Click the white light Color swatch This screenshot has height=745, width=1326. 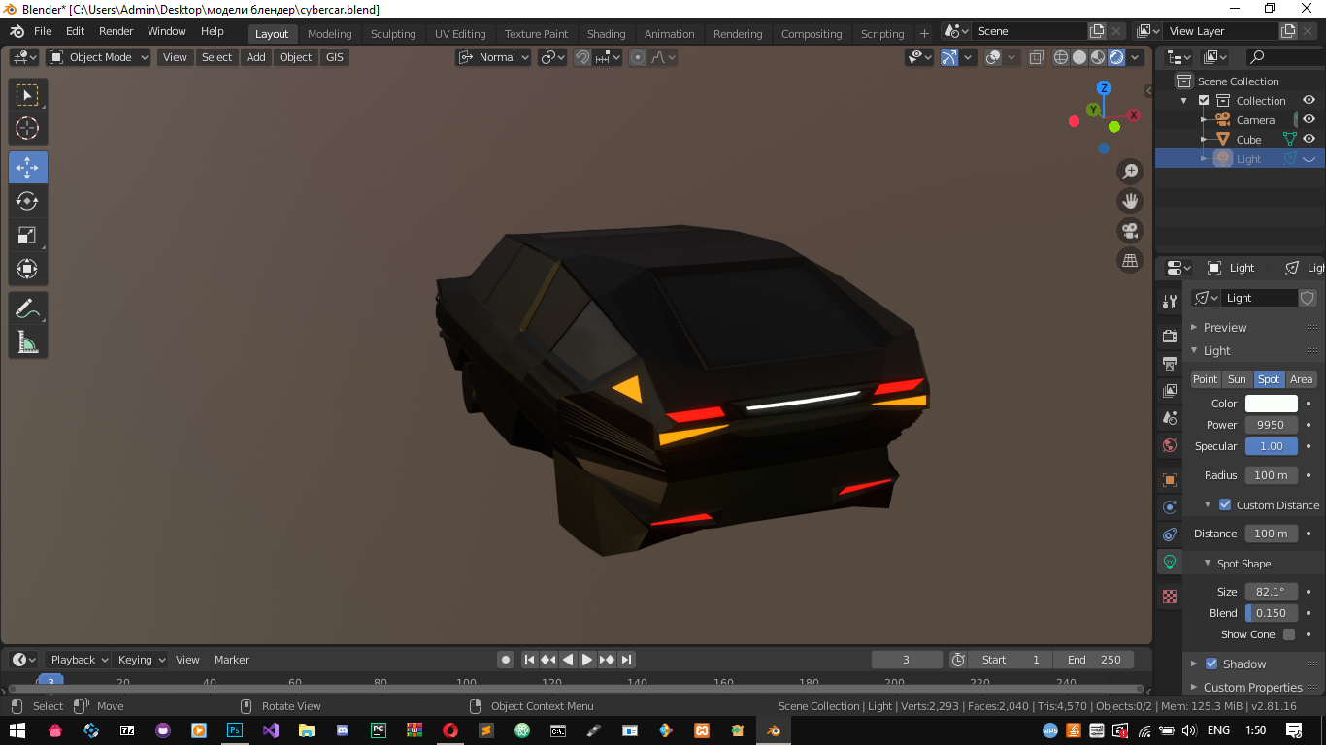(1271, 404)
